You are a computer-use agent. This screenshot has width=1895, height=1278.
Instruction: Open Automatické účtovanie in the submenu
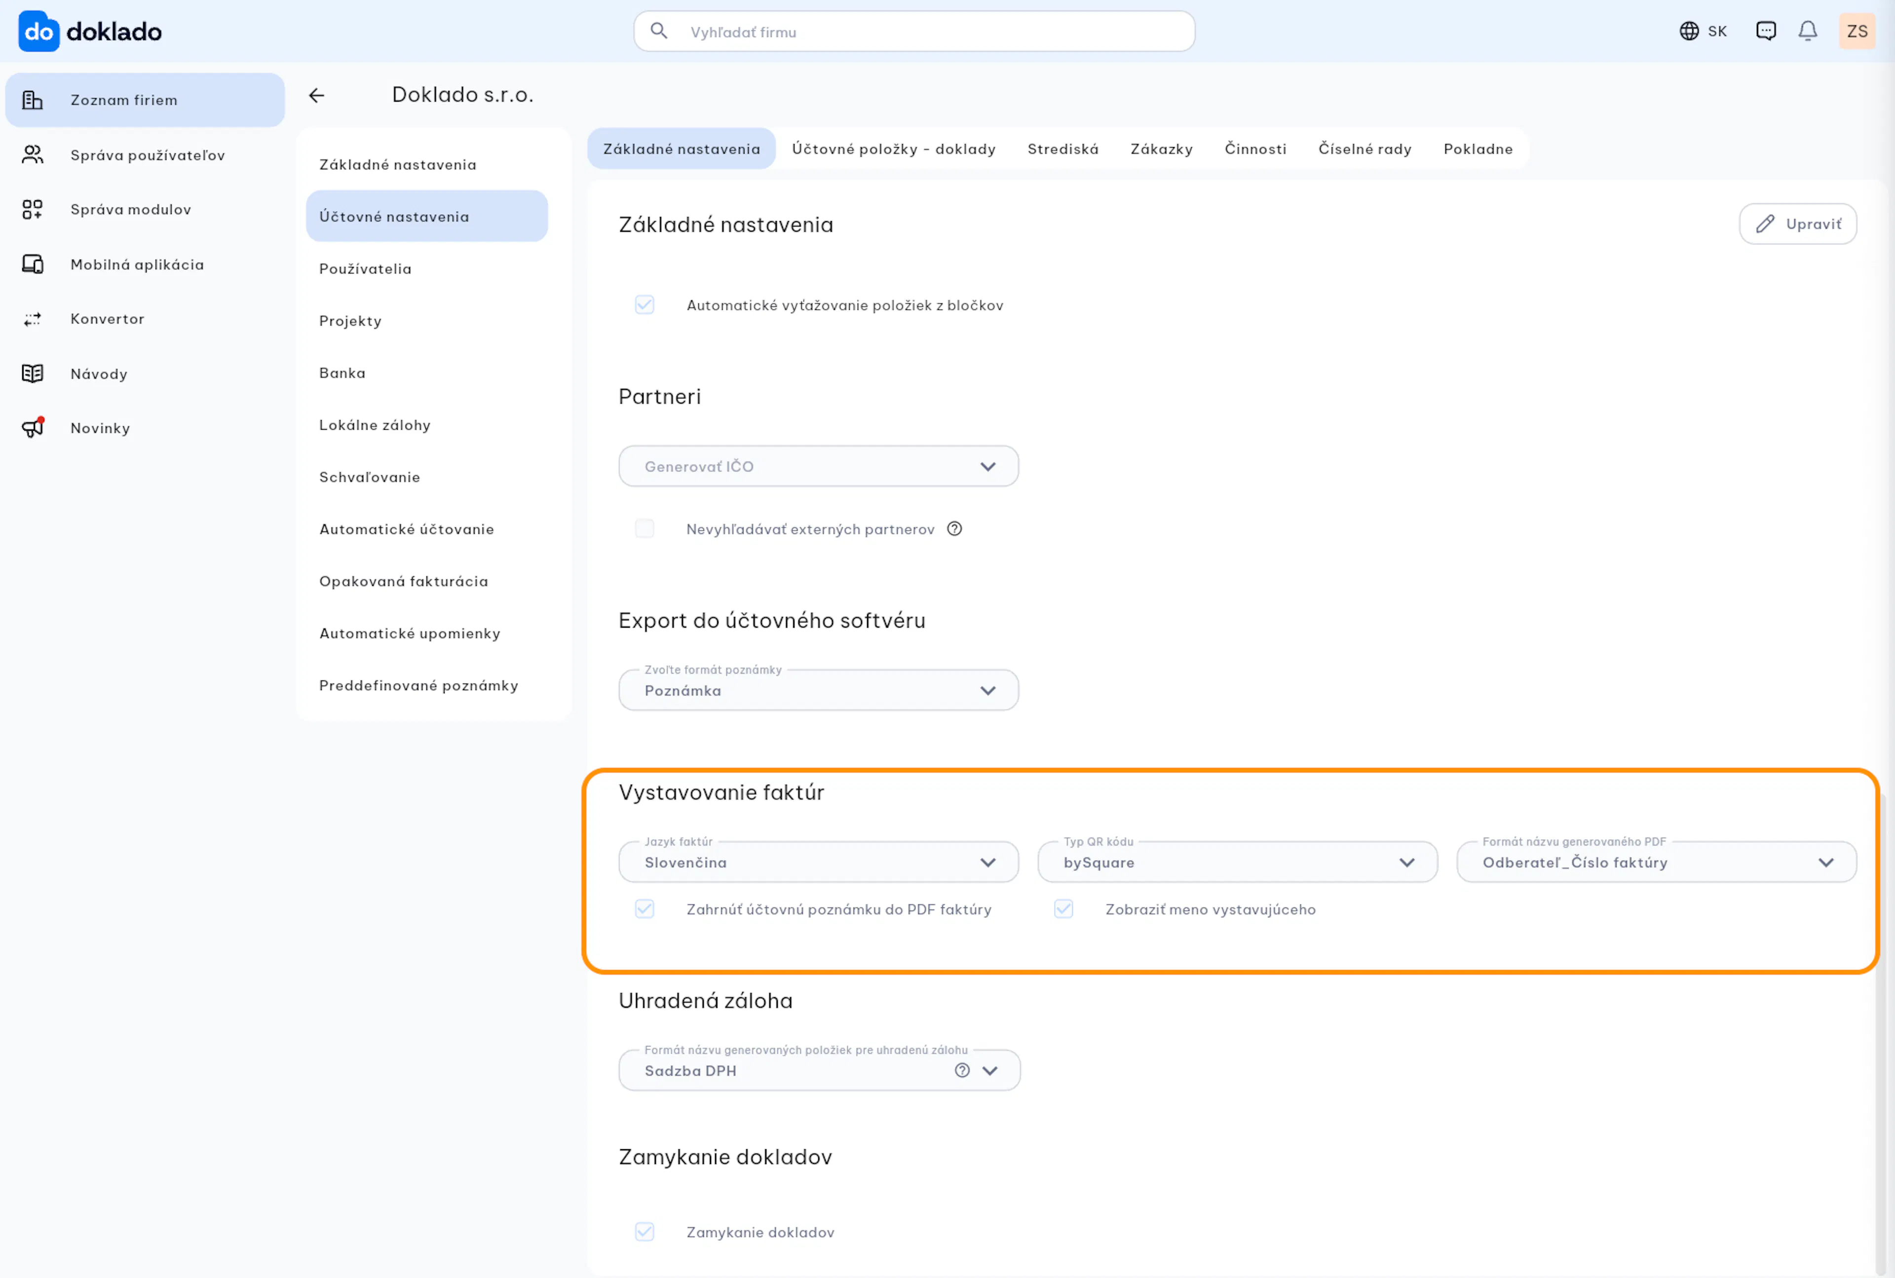click(x=427, y=529)
